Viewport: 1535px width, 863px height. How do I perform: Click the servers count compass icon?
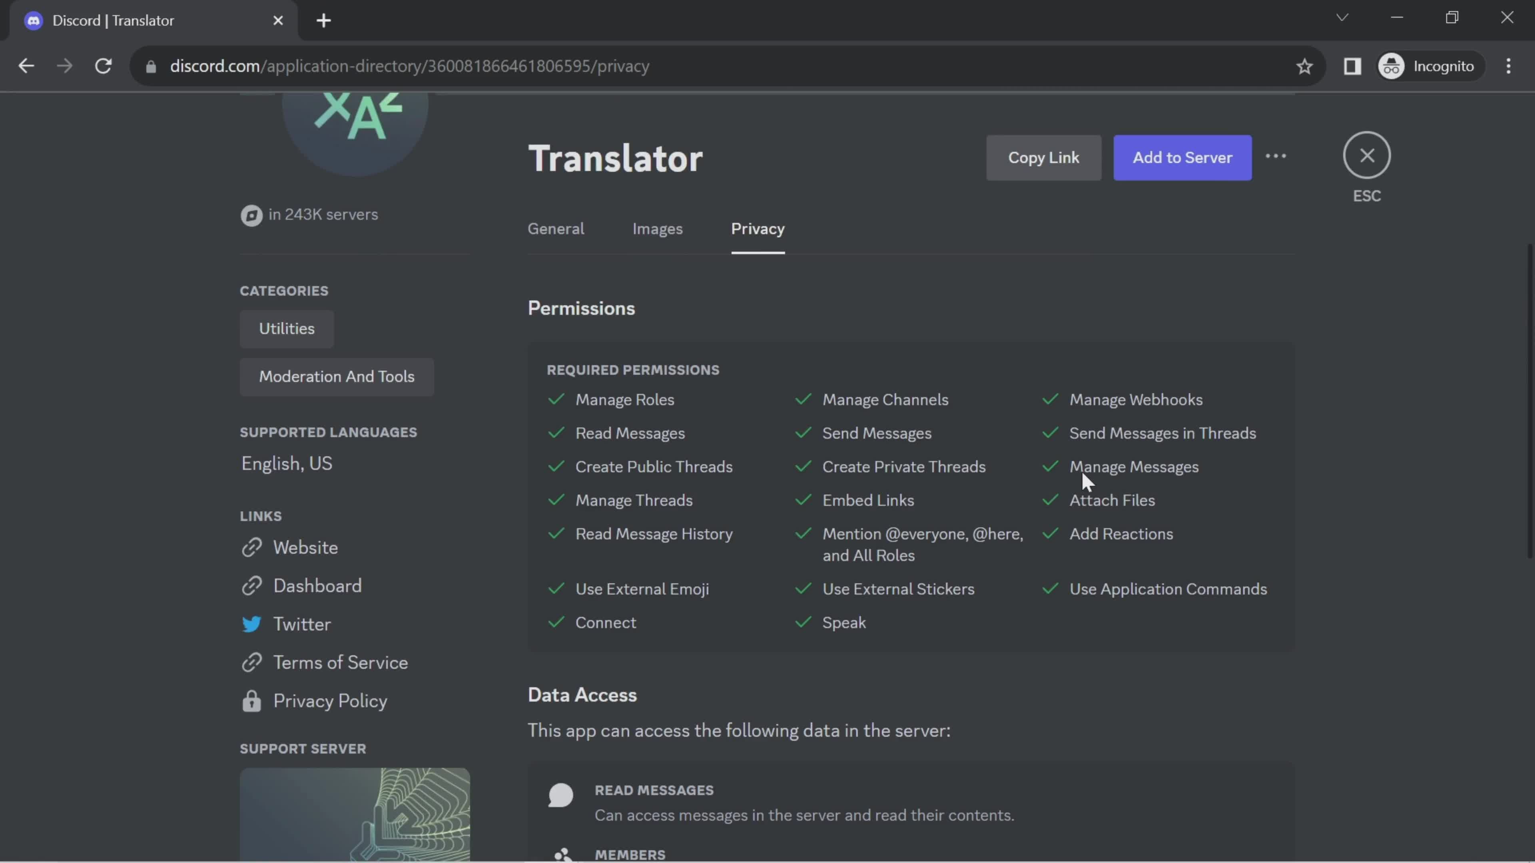tap(251, 215)
